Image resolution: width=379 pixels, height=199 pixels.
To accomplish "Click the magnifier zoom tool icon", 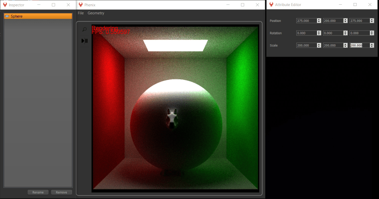I will point(84,30).
